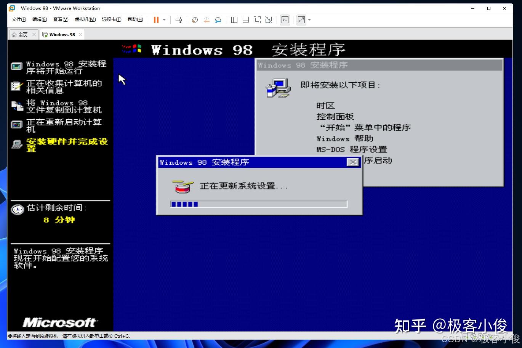Take a snapshot of the virtual machine

195,20
